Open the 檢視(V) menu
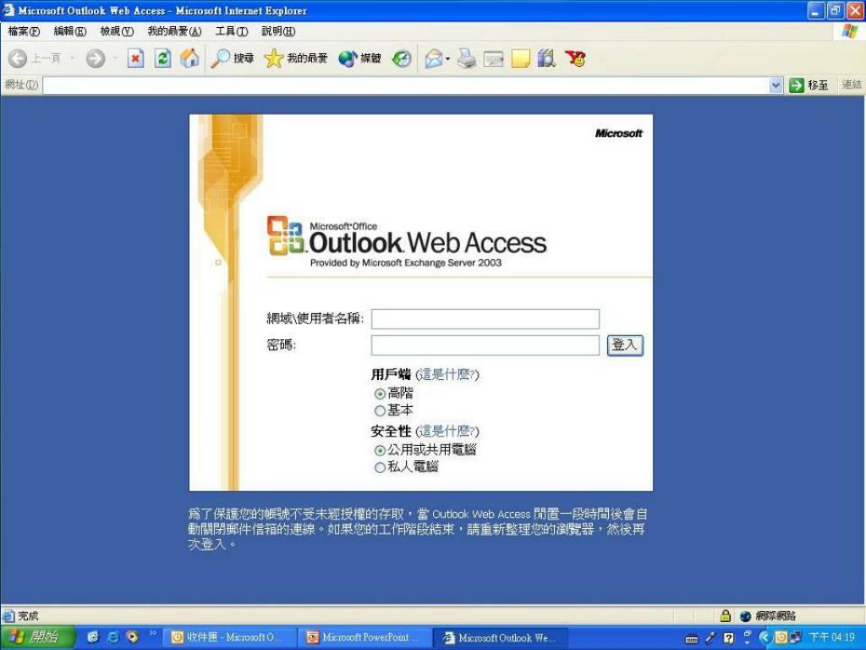Viewport: 866px width, 650px height. (117, 31)
